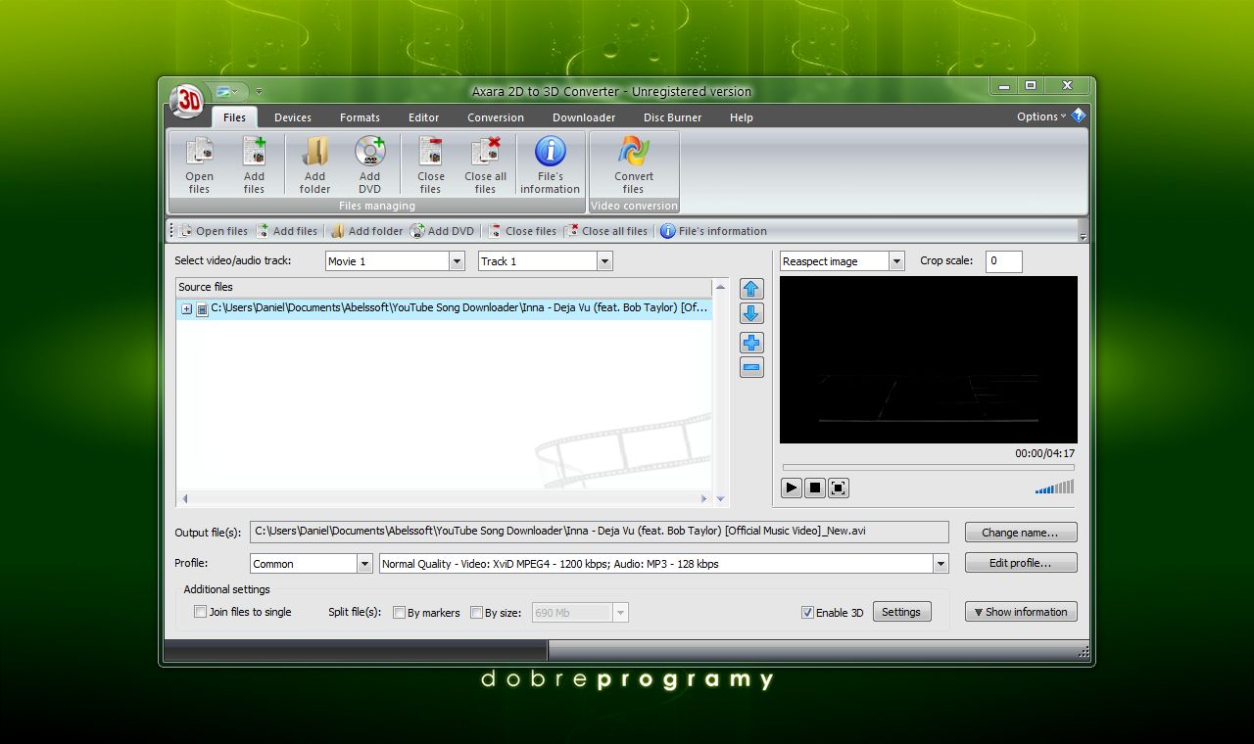Move selected file up with blue arrow
Screen dimensions: 1254x744
[751, 289]
